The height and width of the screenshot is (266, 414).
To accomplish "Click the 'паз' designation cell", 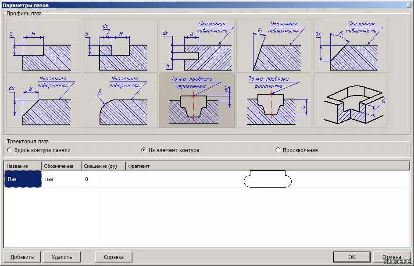I will click(x=61, y=179).
